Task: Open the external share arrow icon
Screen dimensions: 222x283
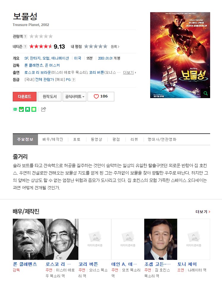Action: pos(44,109)
